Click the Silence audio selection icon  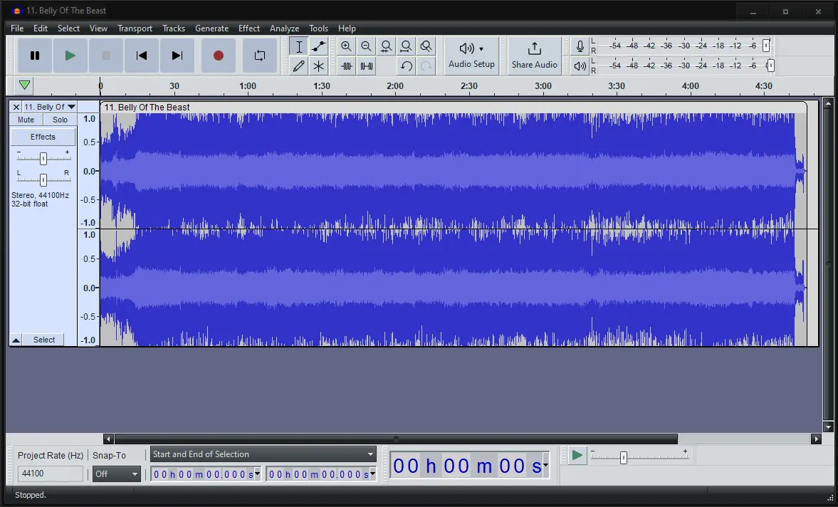pos(367,66)
